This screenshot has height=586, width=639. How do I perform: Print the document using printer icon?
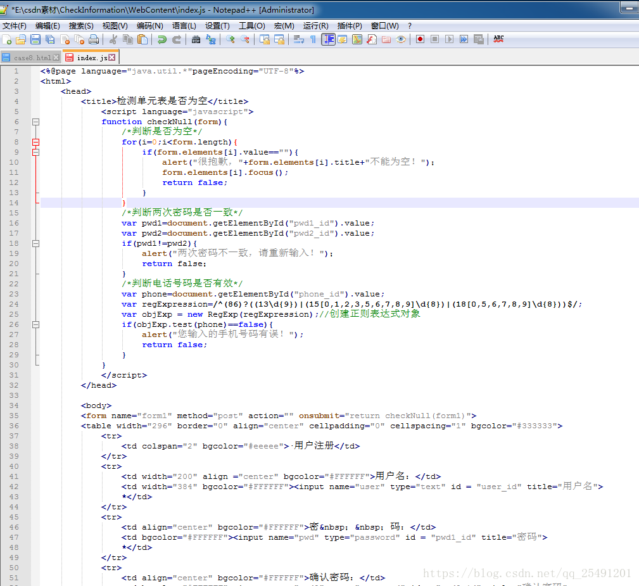click(94, 39)
